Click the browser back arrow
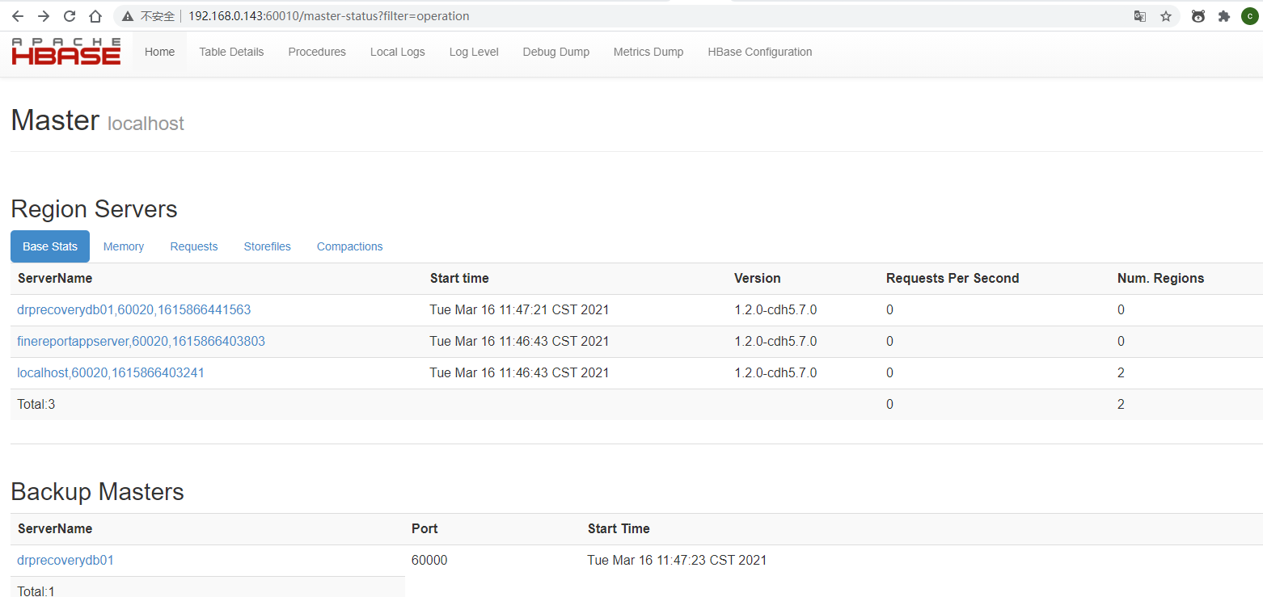Image resolution: width=1263 pixels, height=597 pixels. pyautogui.click(x=18, y=16)
